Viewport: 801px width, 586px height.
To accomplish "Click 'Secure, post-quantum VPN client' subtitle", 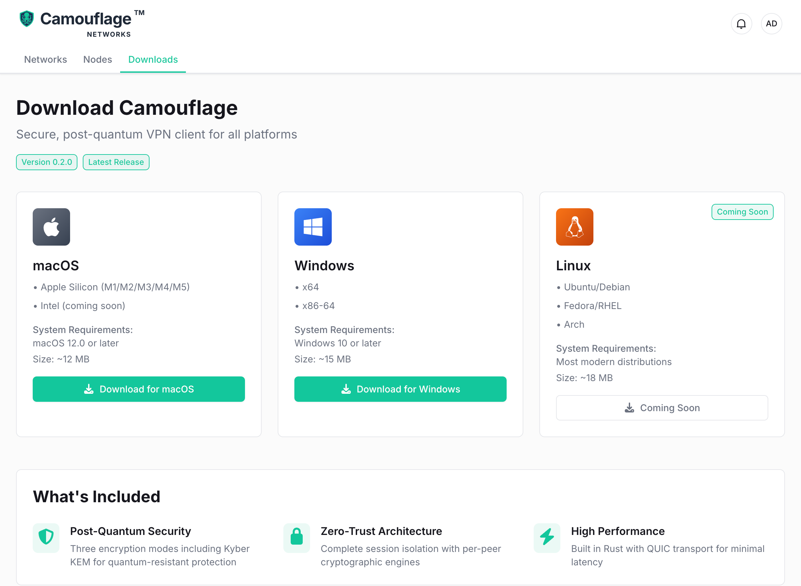I will [x=157, y=134].
